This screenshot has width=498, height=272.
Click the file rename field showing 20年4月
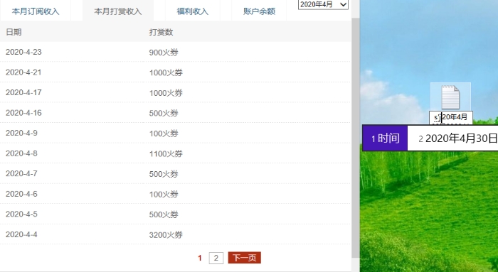[451, 117]
